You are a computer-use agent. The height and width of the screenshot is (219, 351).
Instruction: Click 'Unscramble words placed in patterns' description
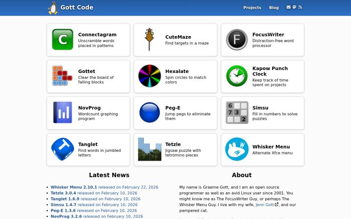96,43
